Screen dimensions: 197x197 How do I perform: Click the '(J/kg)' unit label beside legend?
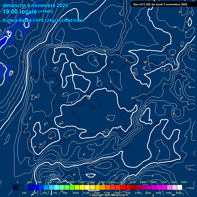(x=190, y=188)
